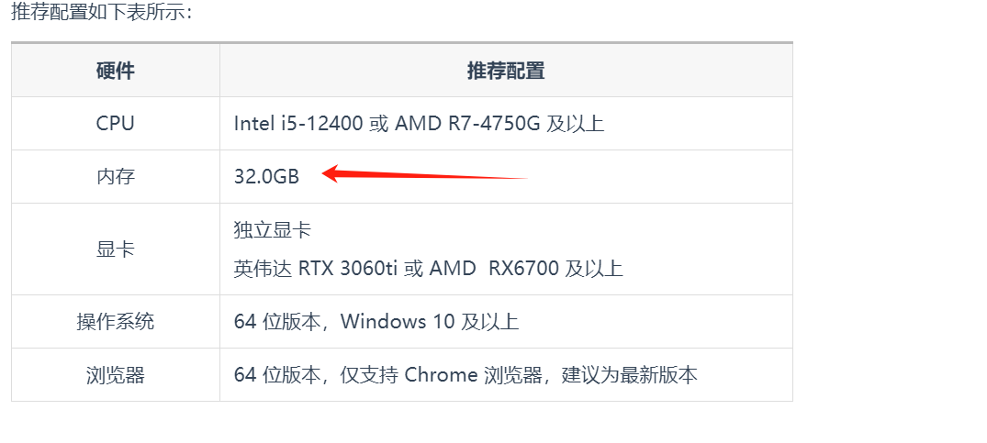Image resolution: width=987 pixels, height=443 pixels.
Task: Click the 推荐配置如下表所示 heading text
Action: click(x=101, y=12)
